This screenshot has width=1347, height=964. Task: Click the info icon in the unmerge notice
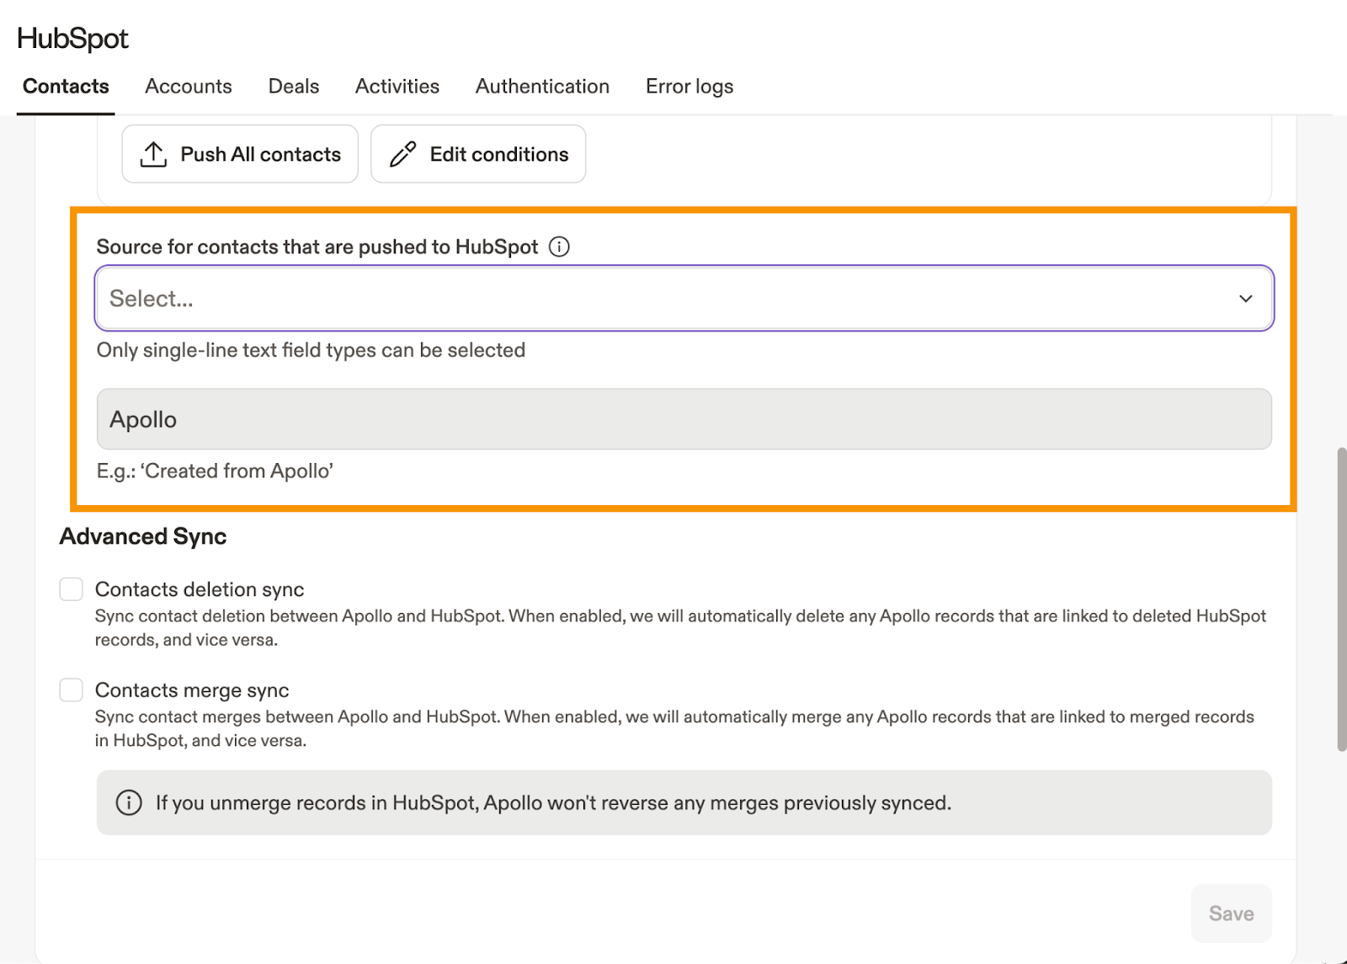click(x=129, y=802)
